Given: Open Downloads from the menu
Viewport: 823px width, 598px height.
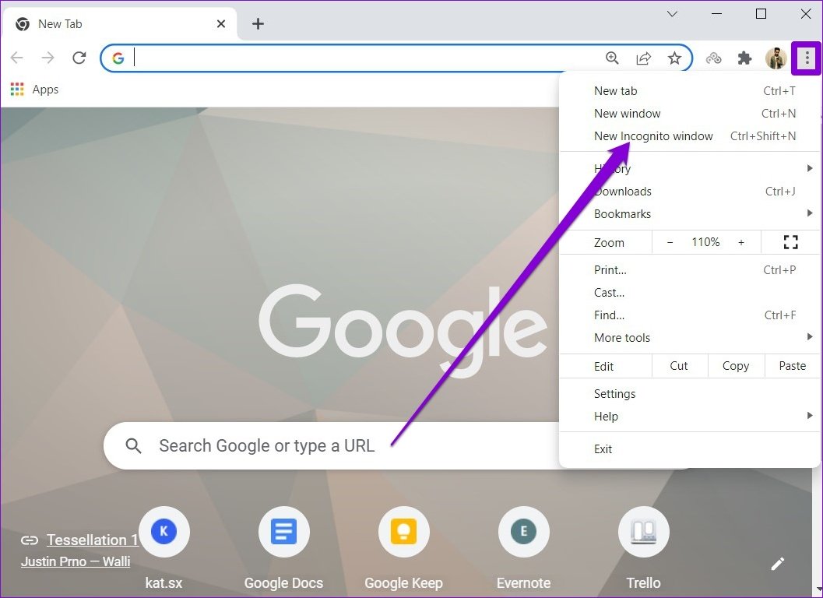Looking at the screenshot, I should coord(690,191).
